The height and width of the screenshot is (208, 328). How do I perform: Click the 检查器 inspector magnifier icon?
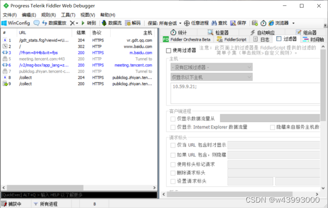point(210,32)
